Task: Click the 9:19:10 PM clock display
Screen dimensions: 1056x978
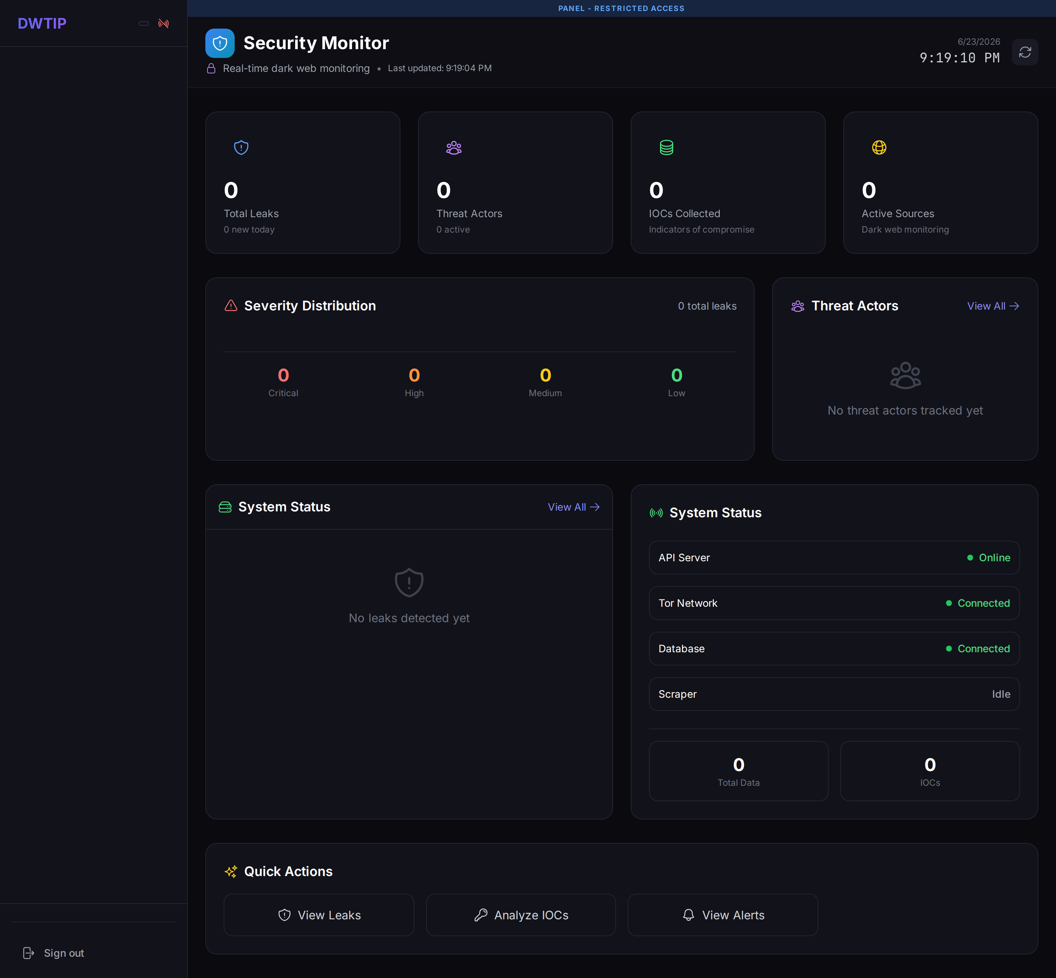Action: point(960,58)
